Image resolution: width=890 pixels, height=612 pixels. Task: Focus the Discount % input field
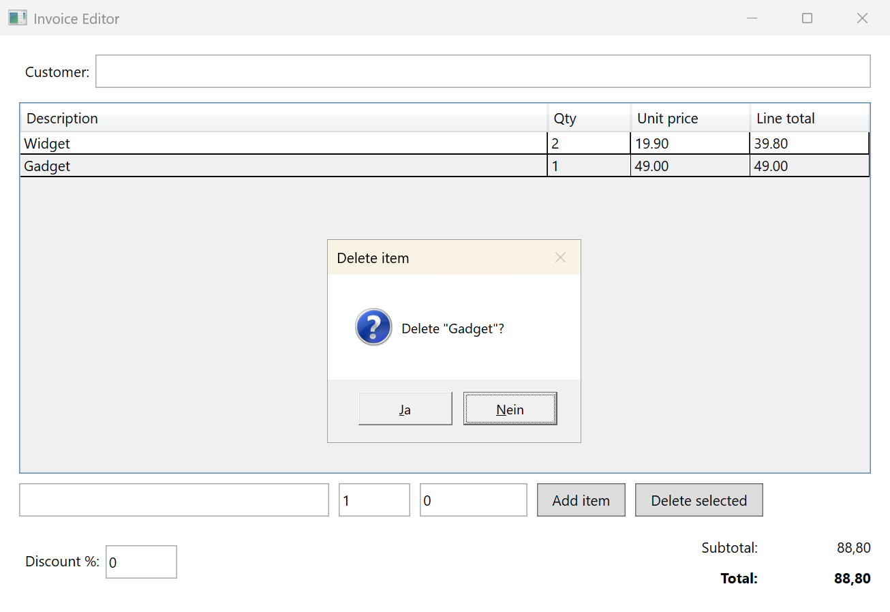pyautogui.click(x=141, y=562)
